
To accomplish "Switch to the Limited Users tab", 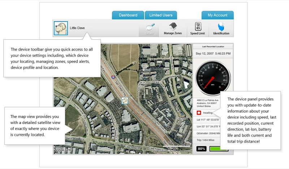I will (161, 15).
